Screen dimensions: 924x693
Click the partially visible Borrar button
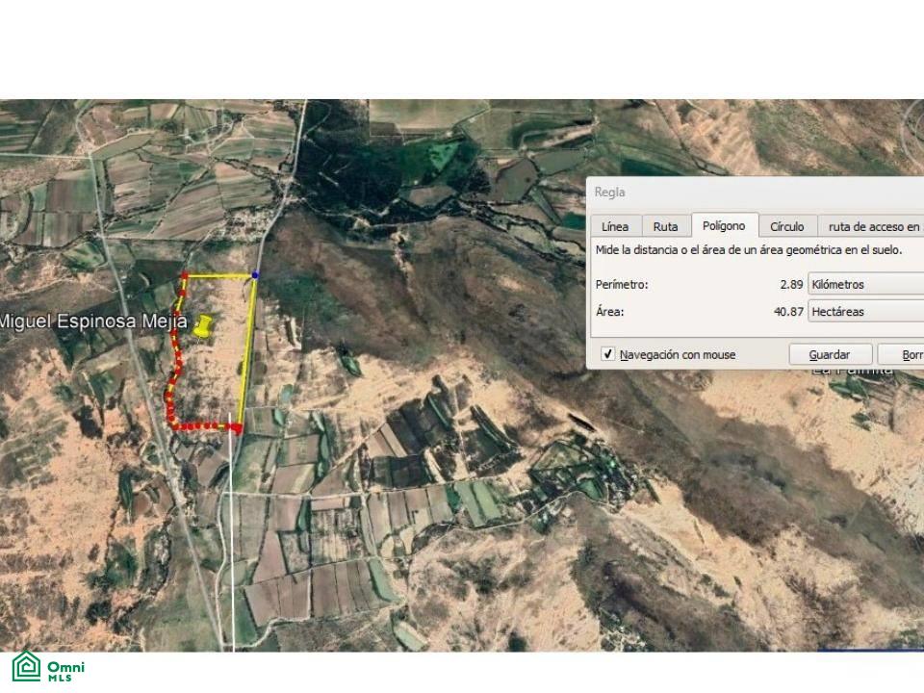(x=902, y=354)
